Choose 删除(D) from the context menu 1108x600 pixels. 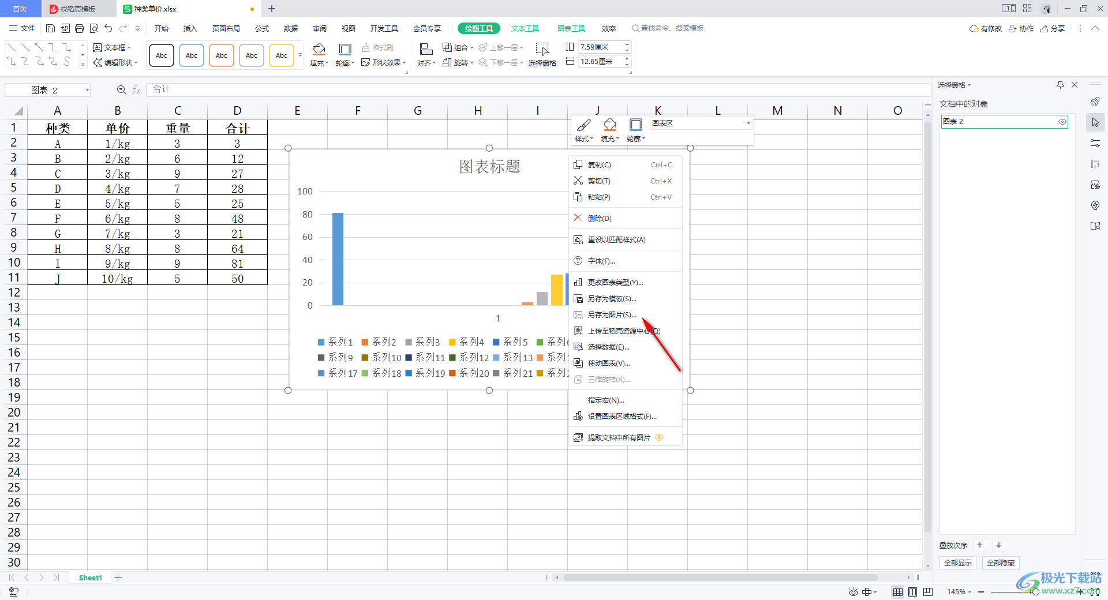coord(626,218)
